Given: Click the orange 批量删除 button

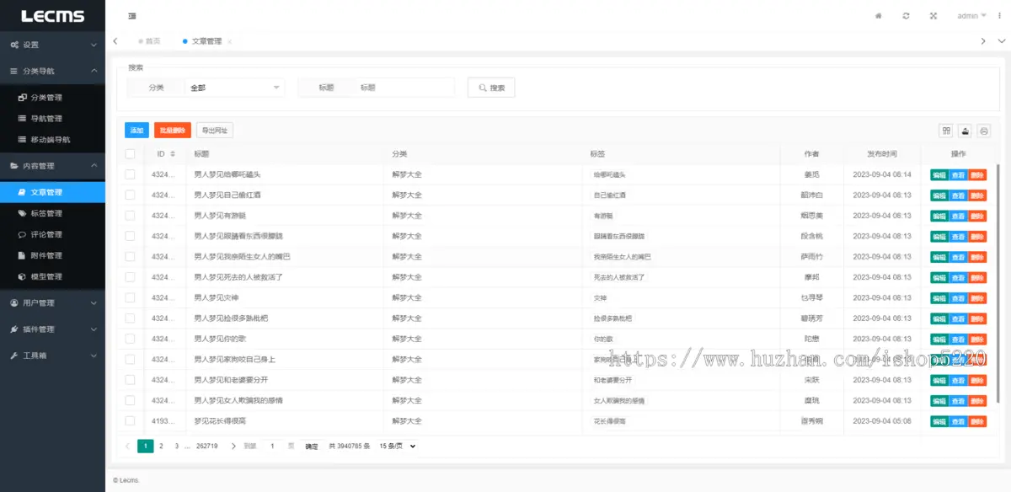Looking at the screenshot, I should (x=173, y=131).
